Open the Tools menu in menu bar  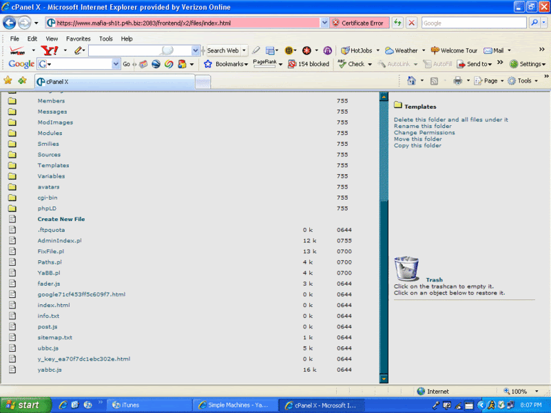pos(105,39)
